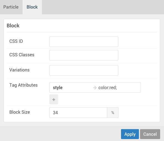Click the arrow icon between style and value
The image size is (164, 141).
click(95, 88)
